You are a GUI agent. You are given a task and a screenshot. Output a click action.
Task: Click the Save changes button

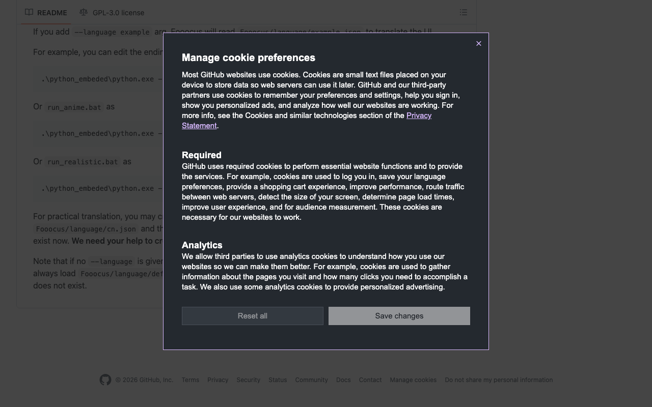coord(399,316)
